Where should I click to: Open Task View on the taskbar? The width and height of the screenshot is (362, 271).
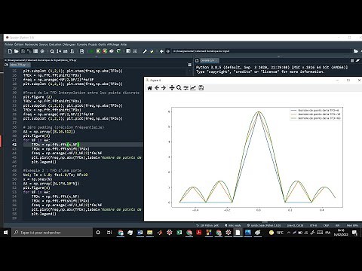click(x=109, y=233)
